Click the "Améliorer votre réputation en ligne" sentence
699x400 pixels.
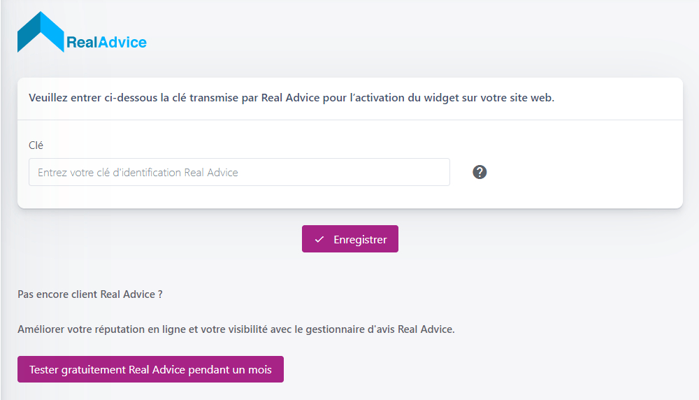pos(236,329)
